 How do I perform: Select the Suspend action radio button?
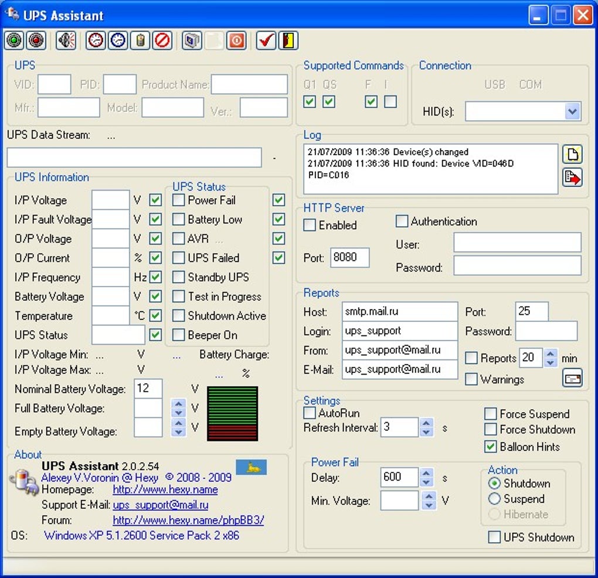tap(494, 499)
